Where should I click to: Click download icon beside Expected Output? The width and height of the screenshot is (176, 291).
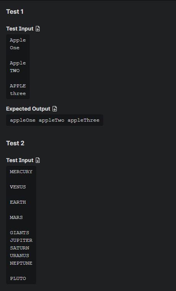(x=55, y=109)
